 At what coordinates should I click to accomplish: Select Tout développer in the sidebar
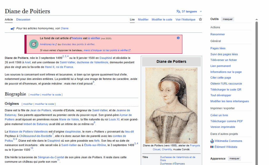click(221, 95)
